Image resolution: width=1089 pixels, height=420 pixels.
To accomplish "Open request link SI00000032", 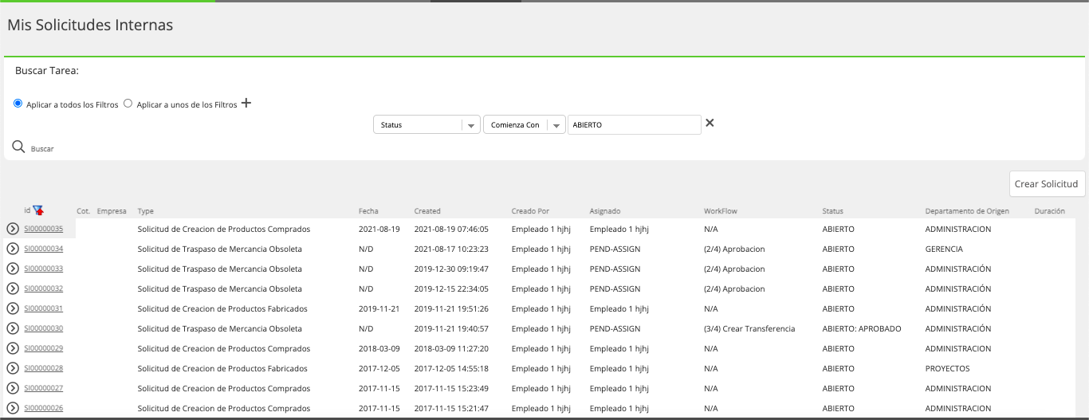I will click(43, 289).
